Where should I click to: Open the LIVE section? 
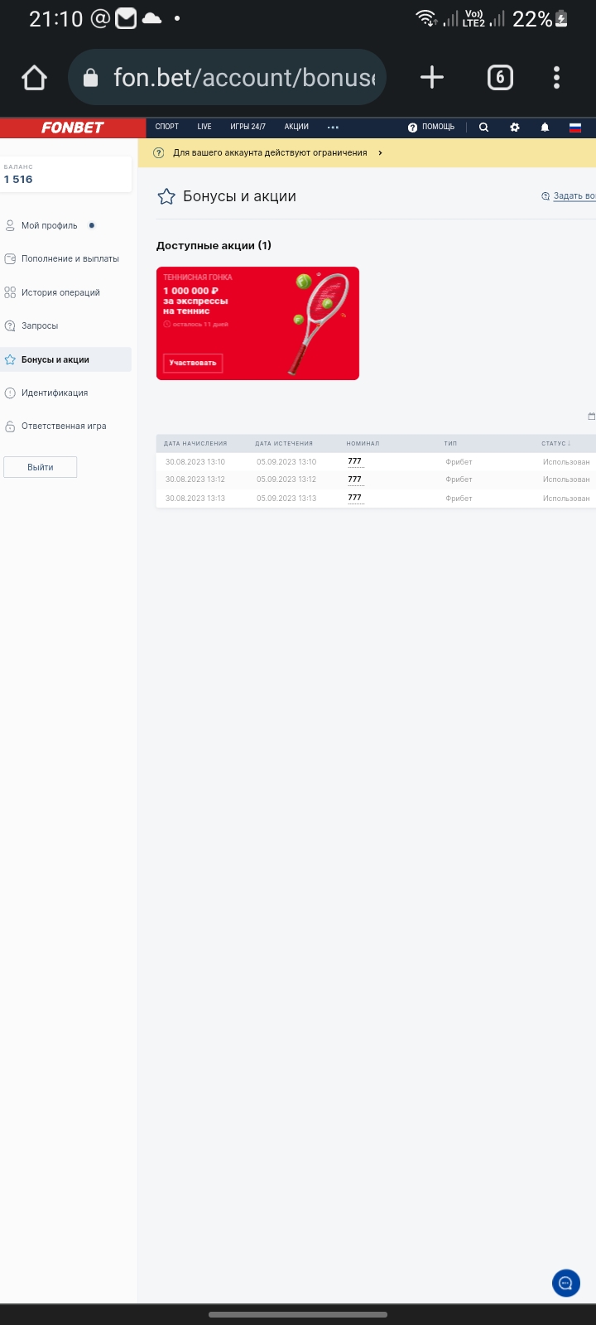(204, 127)
